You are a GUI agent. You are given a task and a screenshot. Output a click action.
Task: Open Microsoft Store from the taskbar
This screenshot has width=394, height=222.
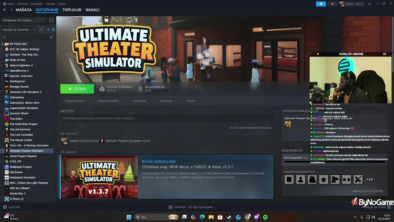click(x=220, y=217)
